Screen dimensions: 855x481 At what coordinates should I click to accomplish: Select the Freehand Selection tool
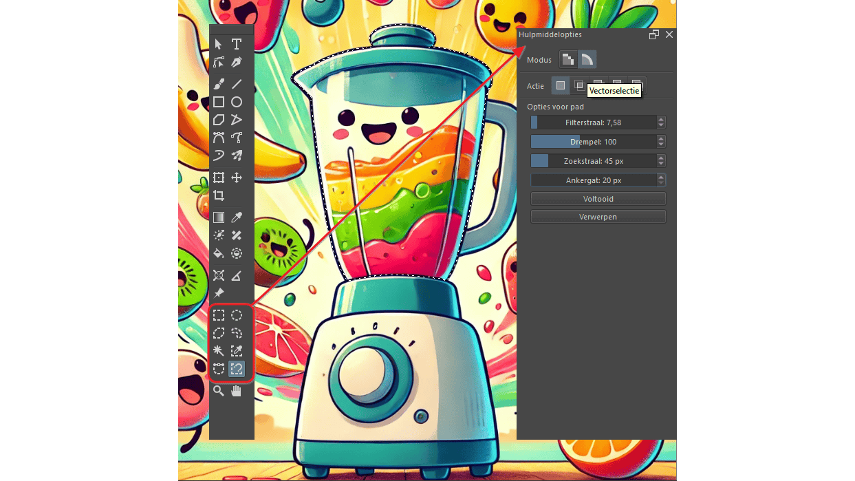(237, 333)
